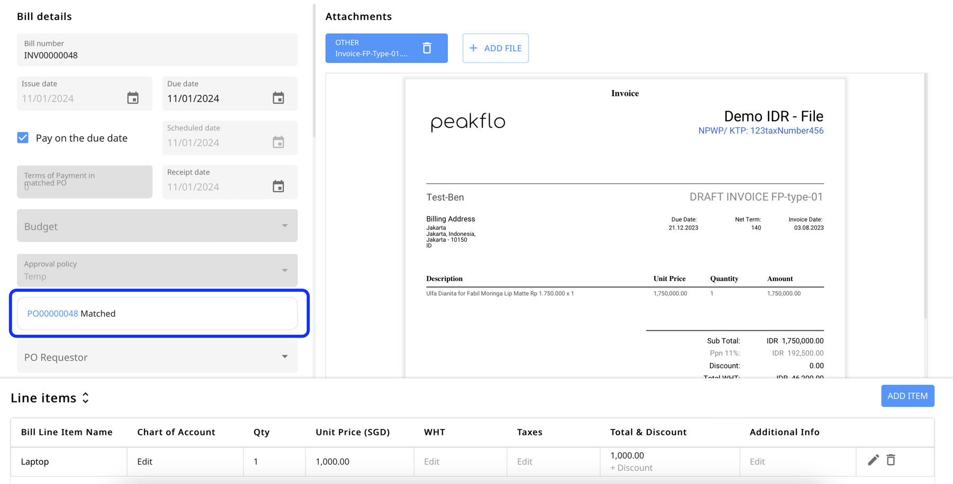Image resolution: width=953 pixels, height=484 pixels.
Task: Edit WHT for the Laptop row
Action: point(431,461)
